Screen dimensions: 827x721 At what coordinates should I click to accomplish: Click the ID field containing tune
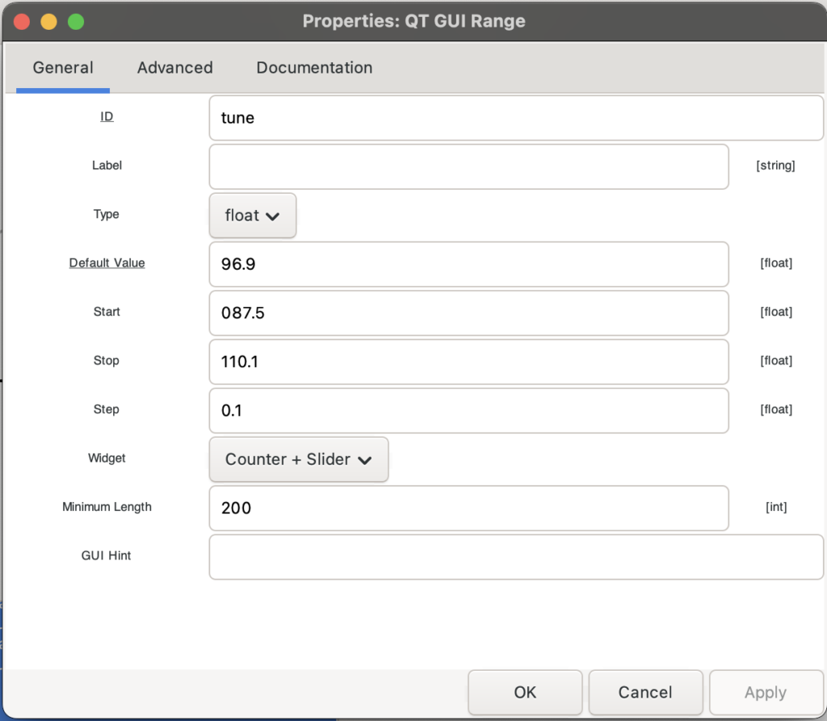click(515, 118)
